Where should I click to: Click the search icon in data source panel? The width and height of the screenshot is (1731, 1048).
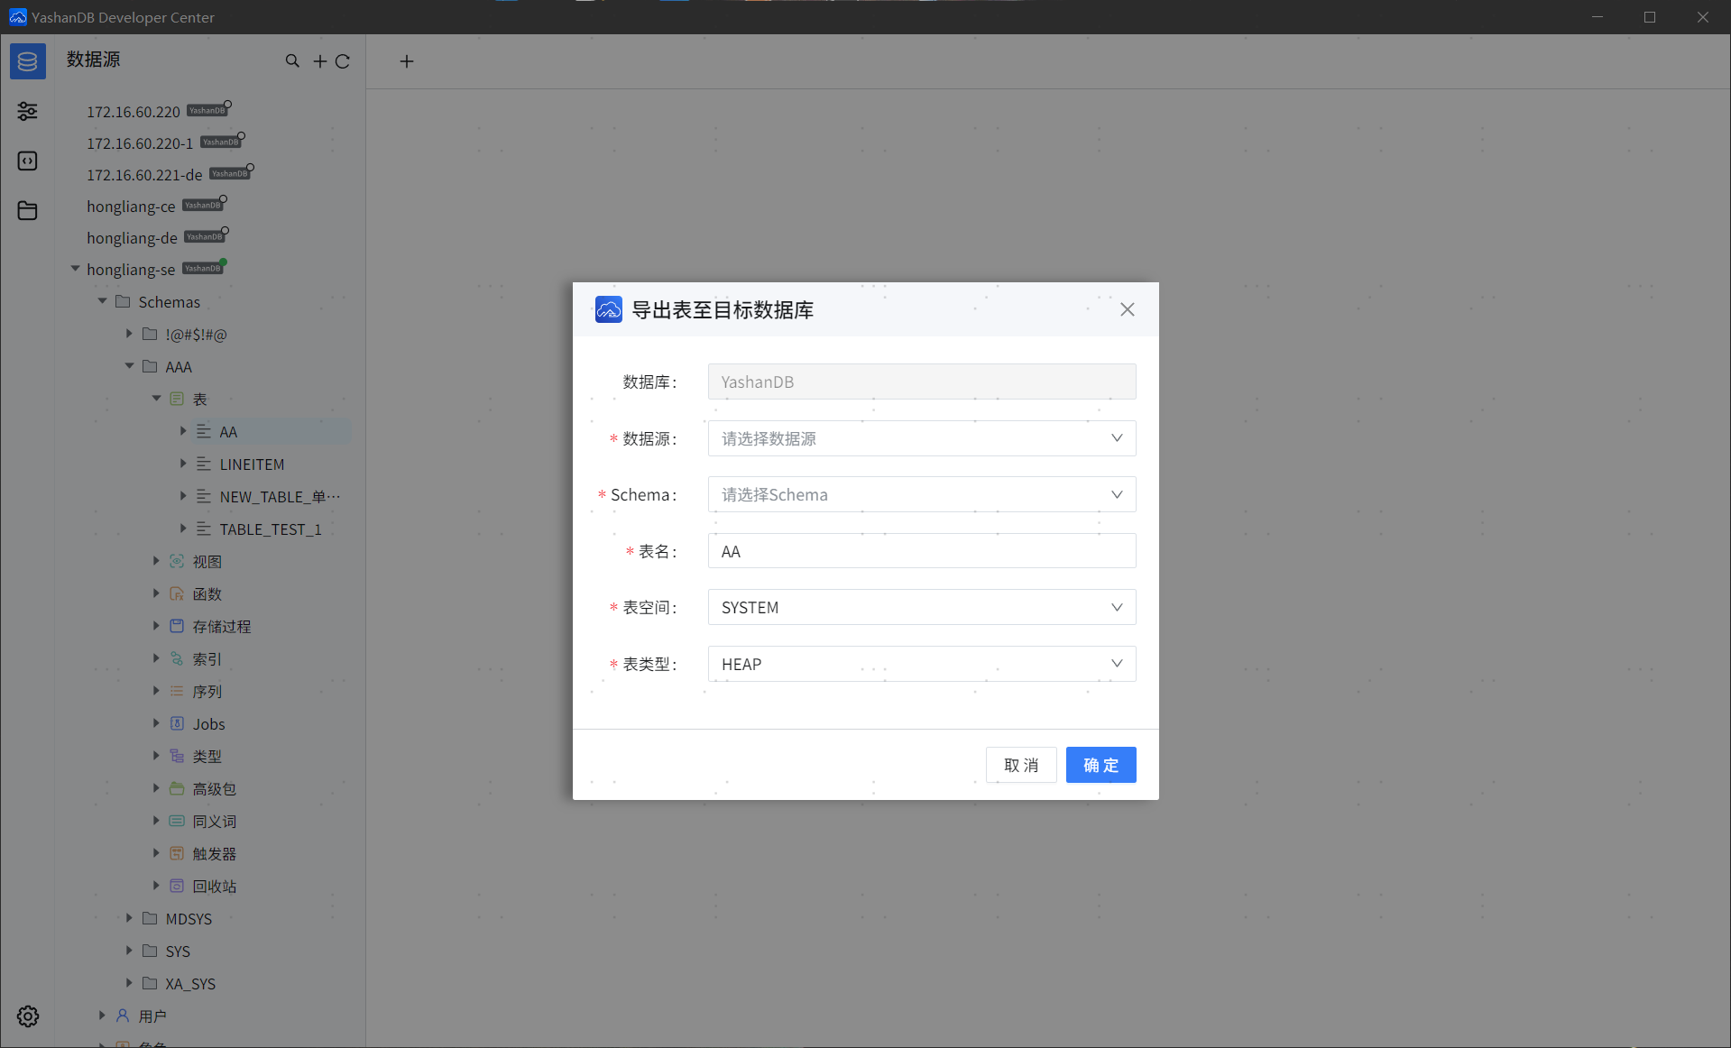pos(292,61)
